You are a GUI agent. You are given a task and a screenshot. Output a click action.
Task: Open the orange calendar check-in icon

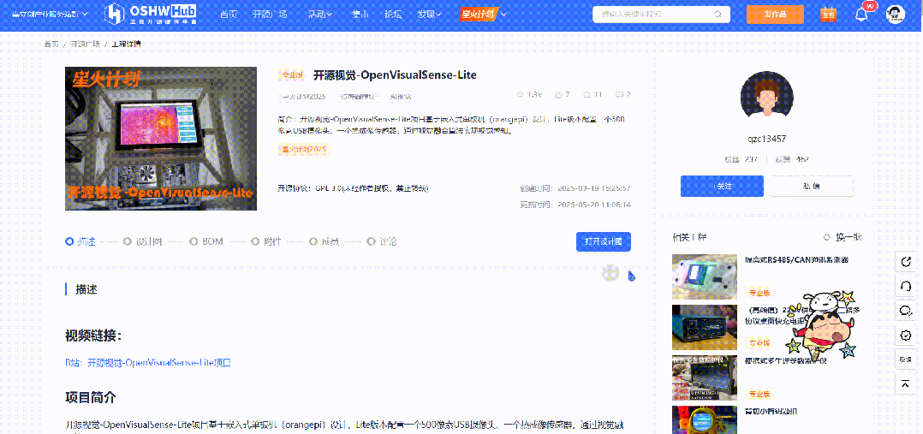[x=827, y=14]
